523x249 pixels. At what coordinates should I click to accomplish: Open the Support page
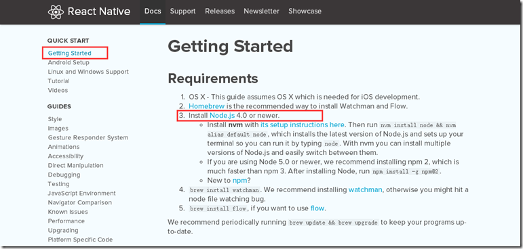(x=182, y=12)
